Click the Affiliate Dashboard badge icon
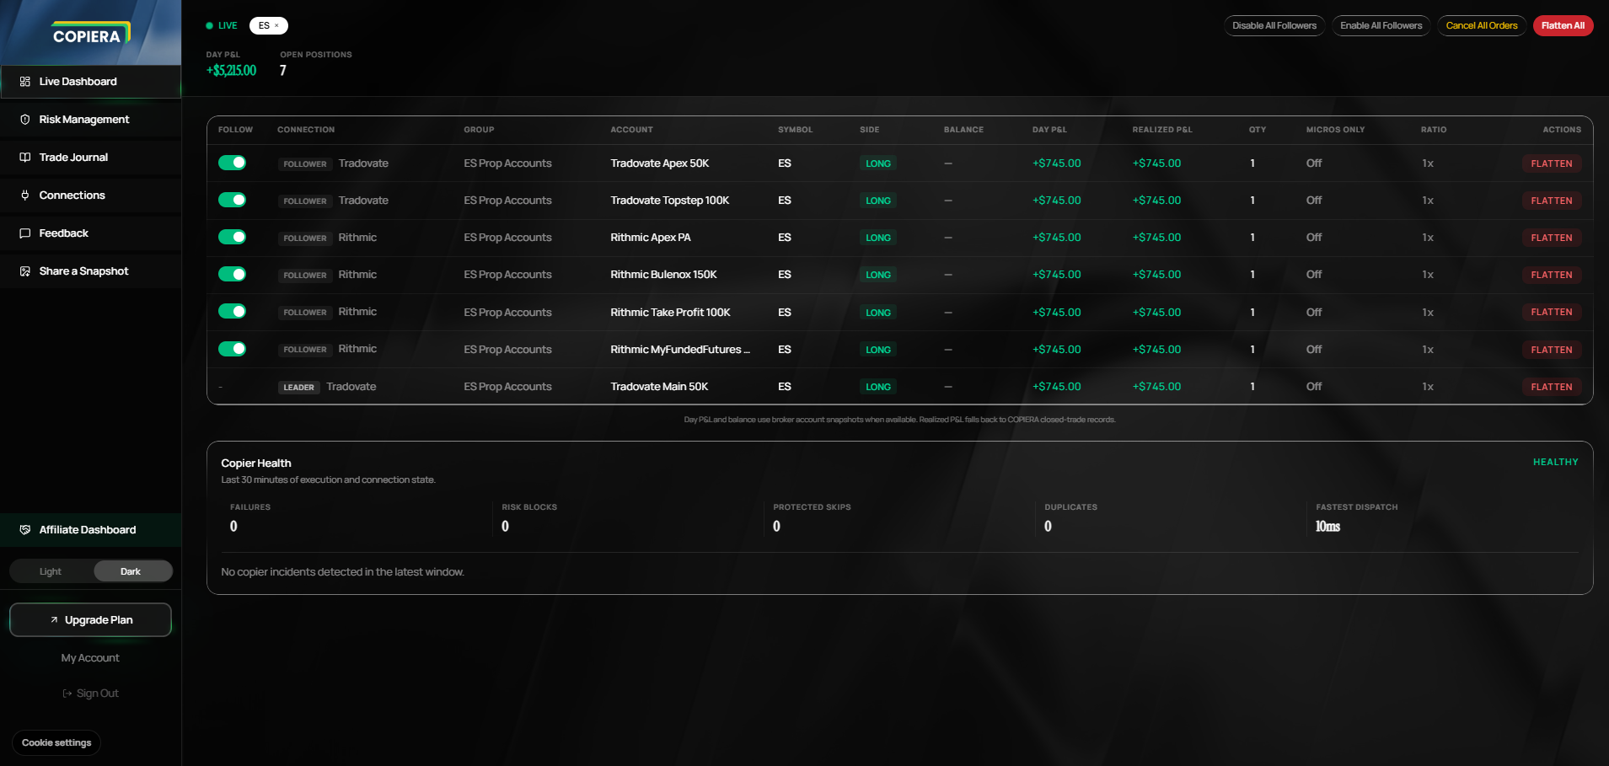Image resolution: width=1609 pixels, height=766 pixels. click(x=25, y=530)
